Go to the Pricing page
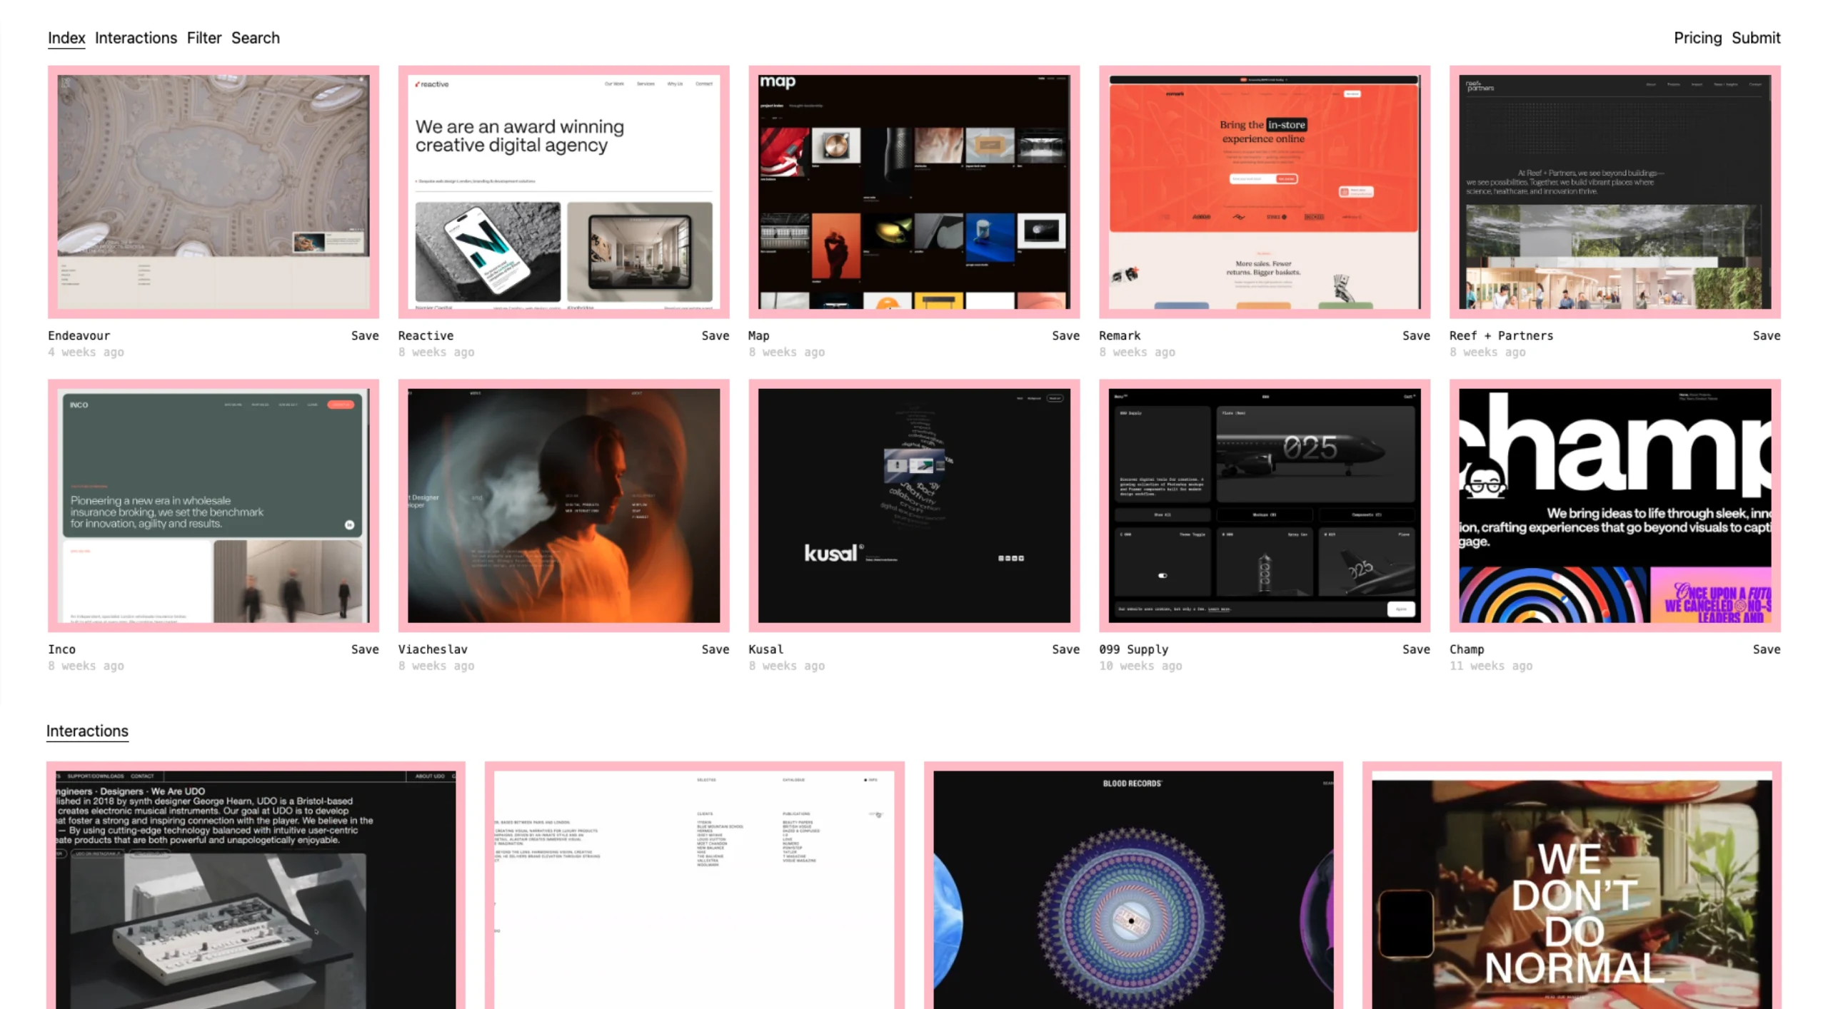The image size is (1828, 1009). pos(1697,38)
